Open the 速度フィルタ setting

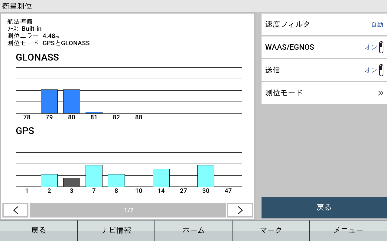pyautogui.click(x=324, y=24)
